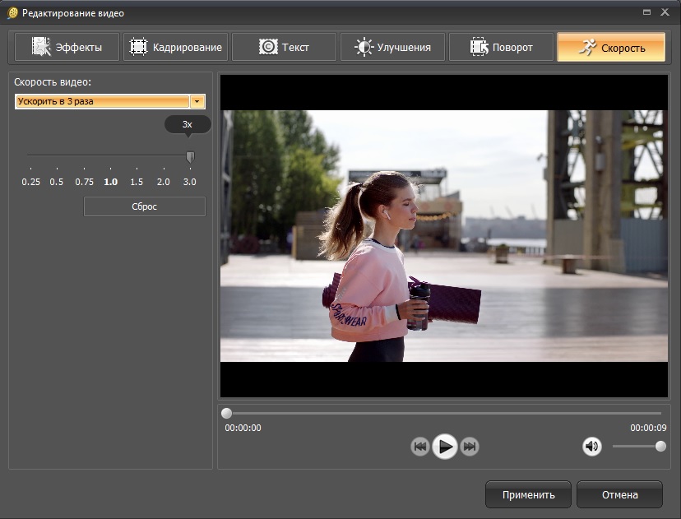Mute audio with the speaker icon
Viewport: 681px width, 519px height.
(591, 447)
